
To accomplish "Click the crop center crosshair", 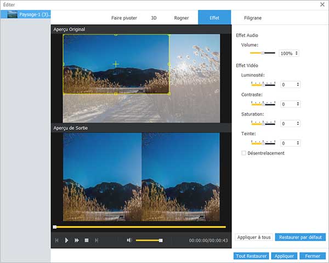I will coord(116,64).
